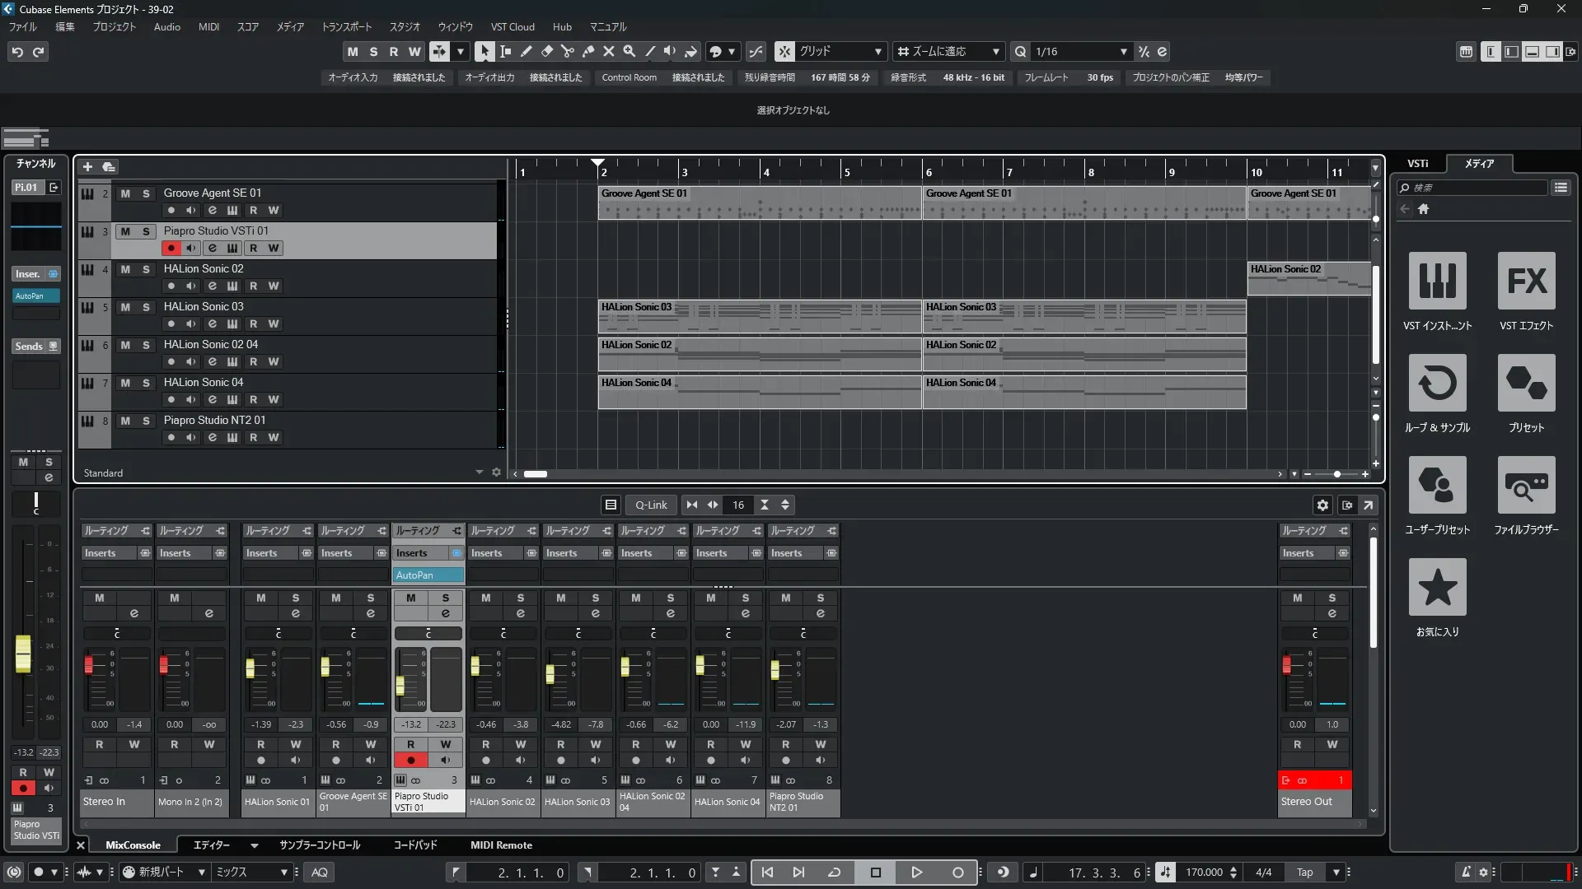Choose the Zoom magnifier tool
This screenshot has width=1582, height=889.
[x=630, y=52]
